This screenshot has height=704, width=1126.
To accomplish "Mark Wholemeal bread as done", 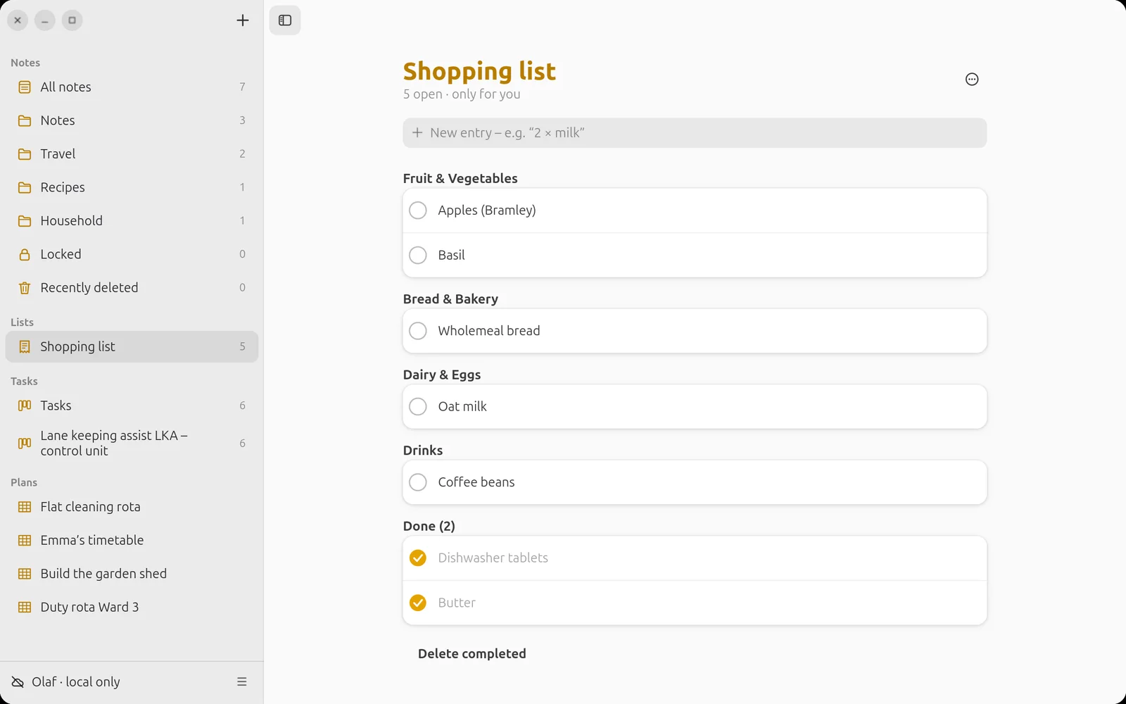I will pos(418,331).
